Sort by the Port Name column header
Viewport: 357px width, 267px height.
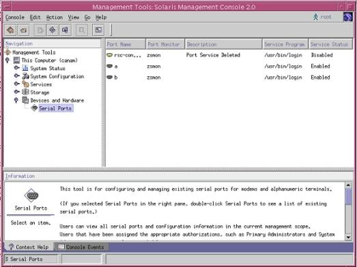pos(126,44)
